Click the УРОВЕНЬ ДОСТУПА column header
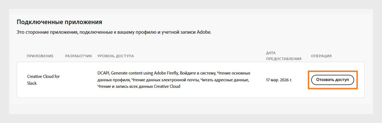 115,56
